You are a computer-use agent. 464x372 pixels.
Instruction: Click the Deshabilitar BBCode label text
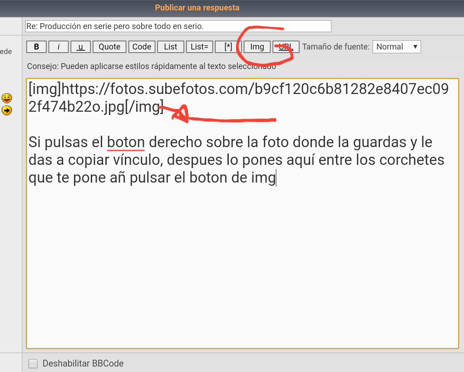click(x=83, y=363)
